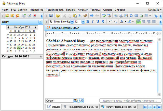
Task: Click the Cut scissors icon
Action: click(x=65, y=16)
